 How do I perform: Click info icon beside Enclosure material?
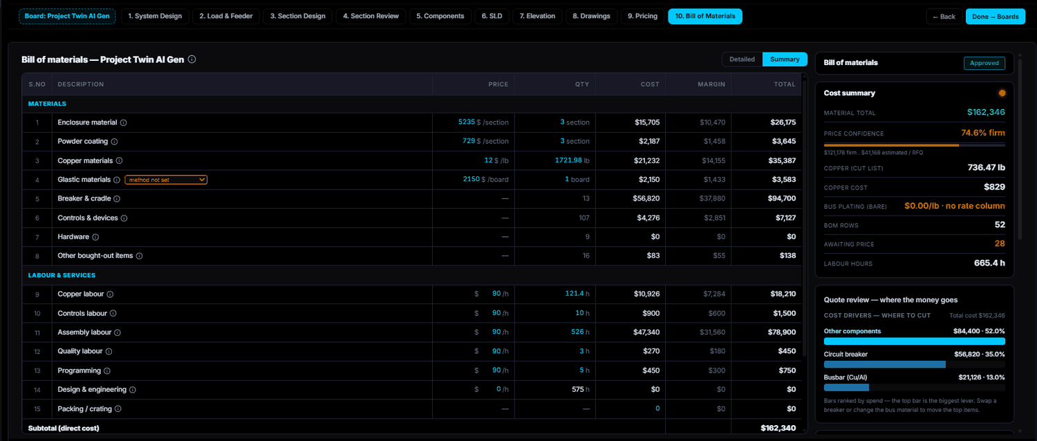click(124, 122)
